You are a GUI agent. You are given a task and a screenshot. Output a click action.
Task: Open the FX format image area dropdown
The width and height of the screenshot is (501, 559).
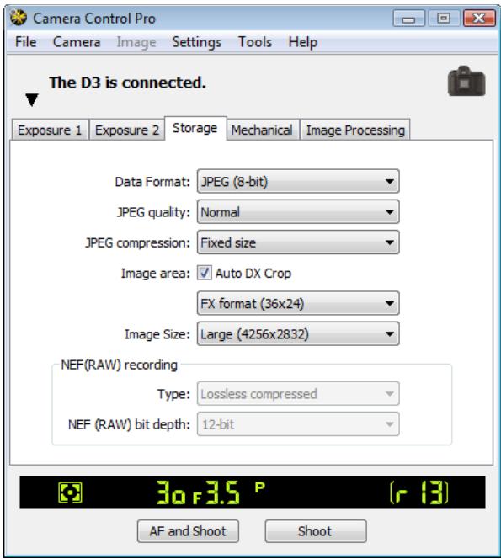click(x=298, y=303)
